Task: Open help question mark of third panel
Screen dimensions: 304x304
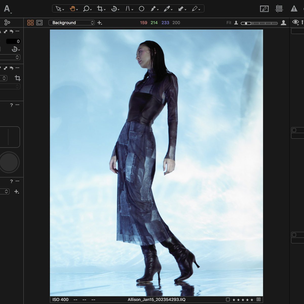Action: (x=11, y=105)
